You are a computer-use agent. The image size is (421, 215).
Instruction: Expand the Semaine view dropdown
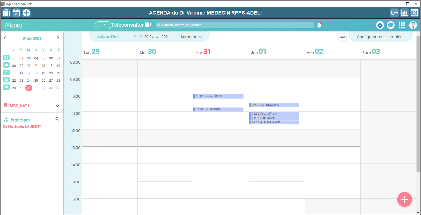click(191, 37)
